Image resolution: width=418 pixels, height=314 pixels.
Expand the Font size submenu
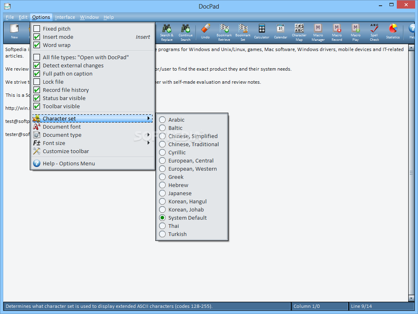coord(93,143)
